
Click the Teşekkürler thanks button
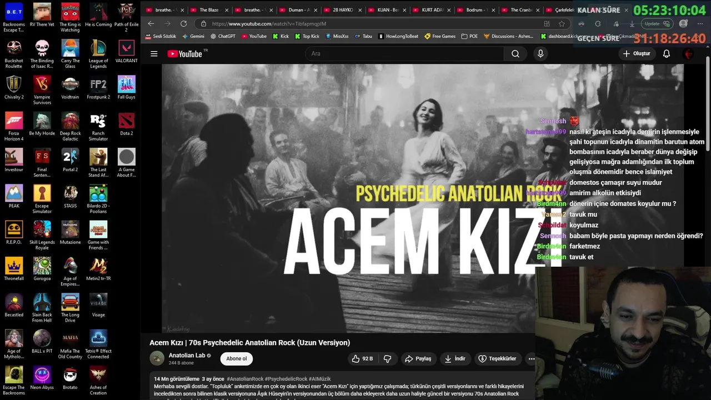click(x=497, y=359)
